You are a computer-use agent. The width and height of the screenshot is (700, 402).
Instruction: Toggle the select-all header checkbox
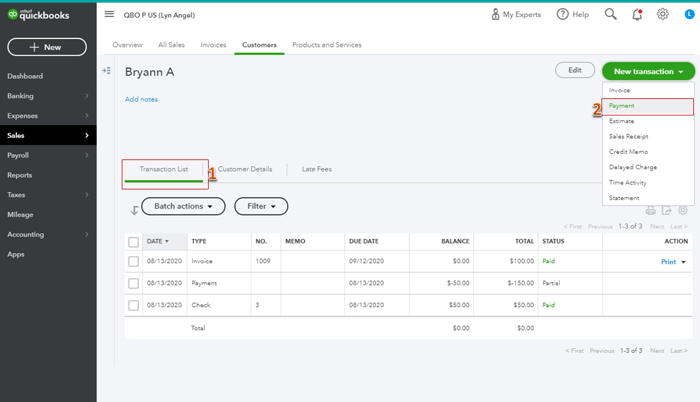point(133,242)
